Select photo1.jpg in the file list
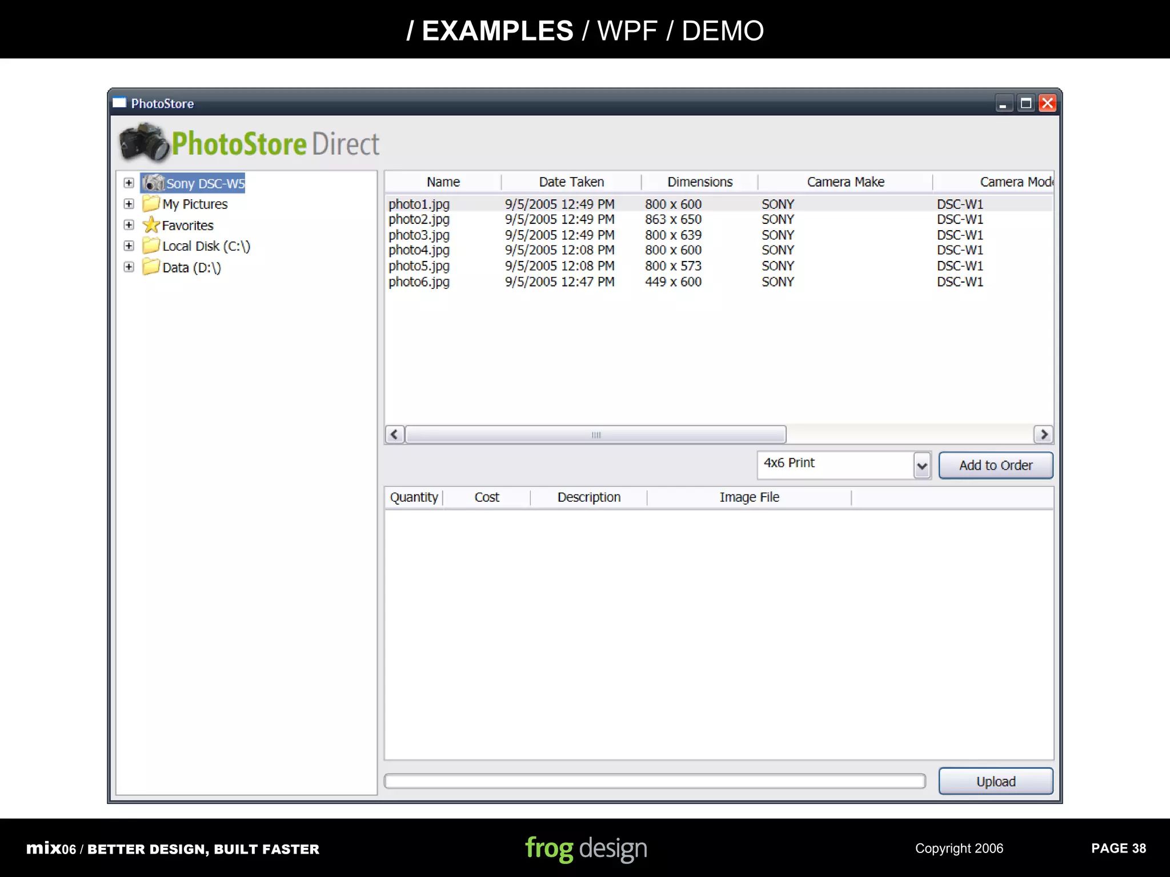This screenshot has height=877, width=1170. (x=419, y=204)
